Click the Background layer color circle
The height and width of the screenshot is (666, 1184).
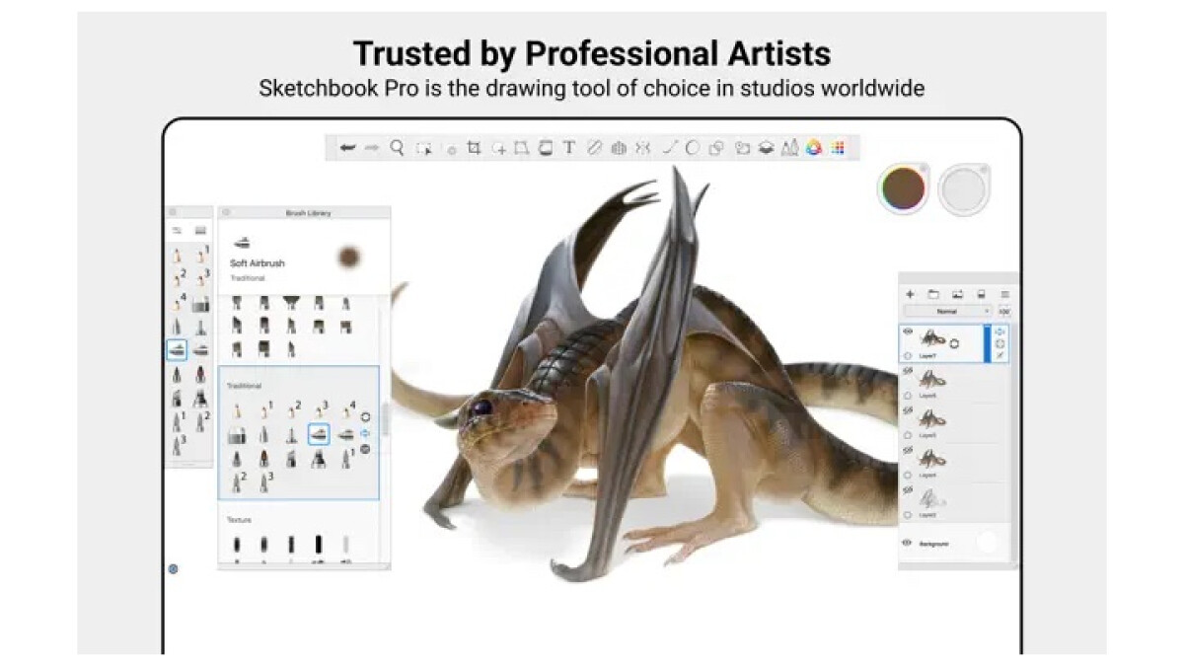click(x=987, y=542)
